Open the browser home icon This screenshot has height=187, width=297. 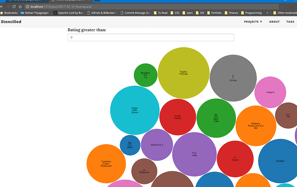(x=20, y=6)
